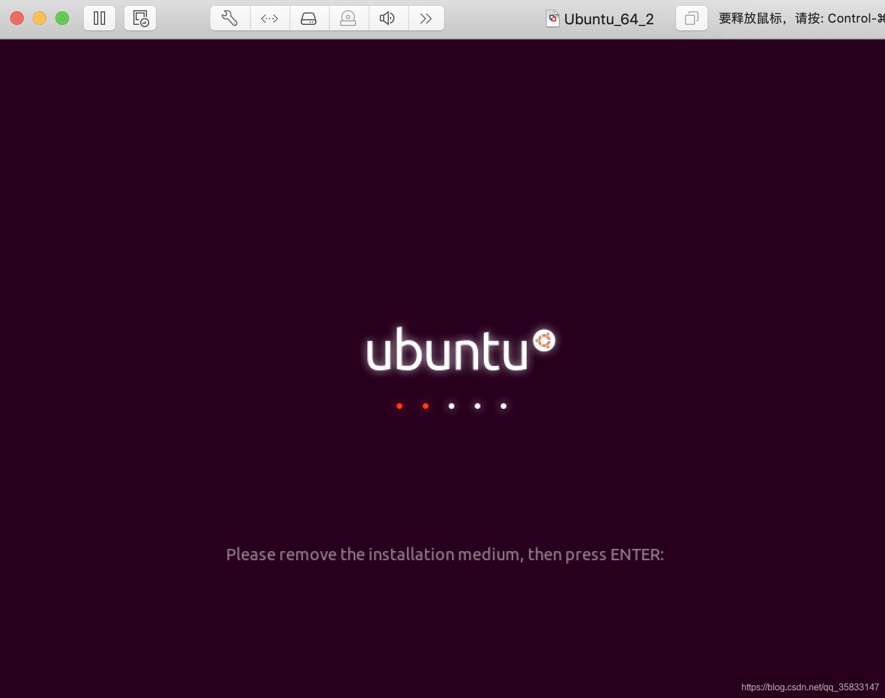
Task: Pause the virtual machine
Action: click(x=99, y=18)
